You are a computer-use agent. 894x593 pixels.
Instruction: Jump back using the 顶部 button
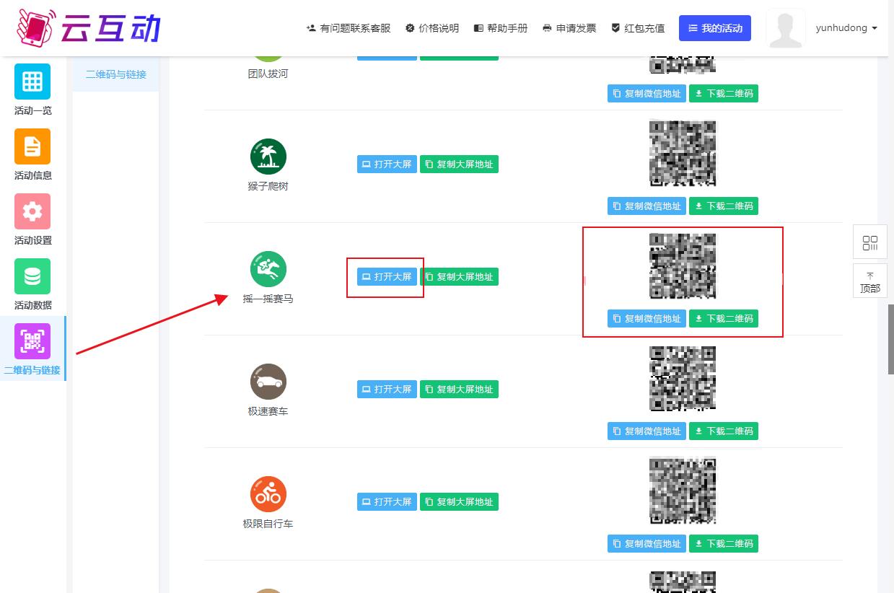tap(870, 281)
